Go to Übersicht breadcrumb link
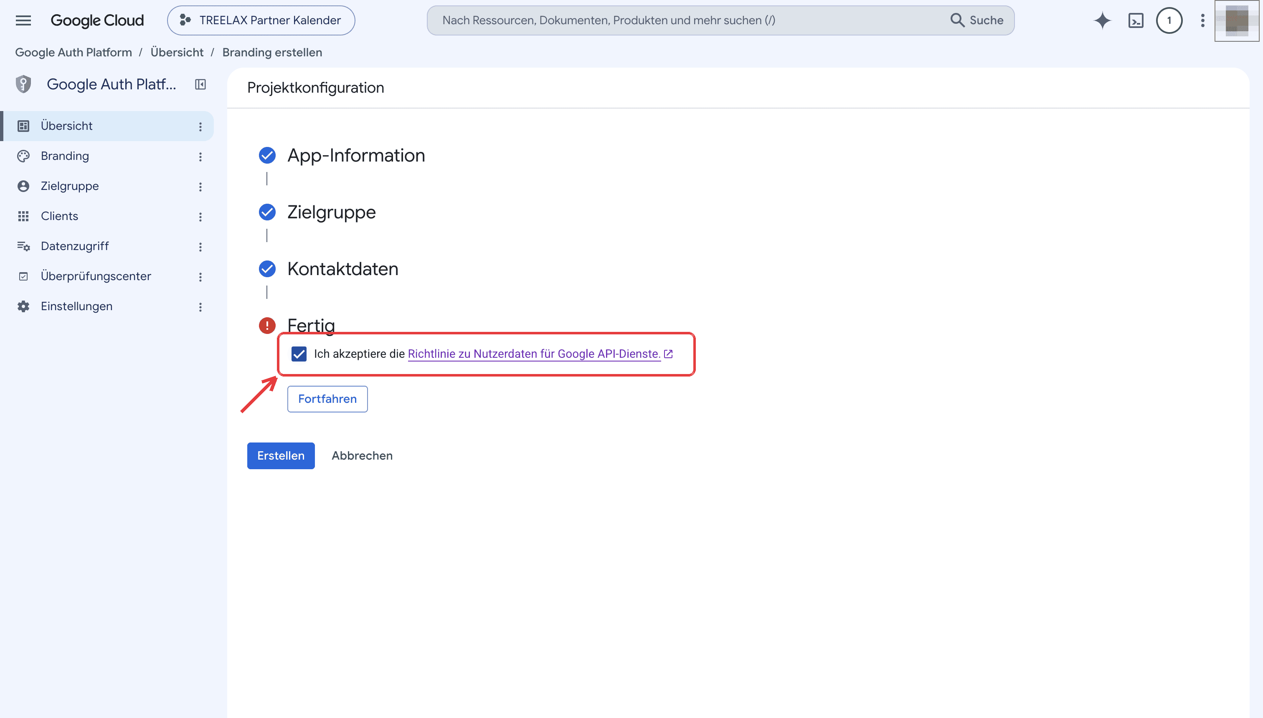The image size is (1263, 718). point(177,52)
